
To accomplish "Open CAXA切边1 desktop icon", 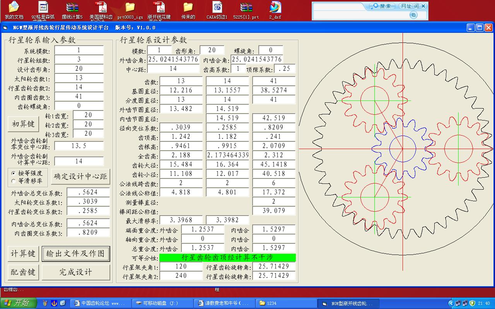I will pos(217,10).
